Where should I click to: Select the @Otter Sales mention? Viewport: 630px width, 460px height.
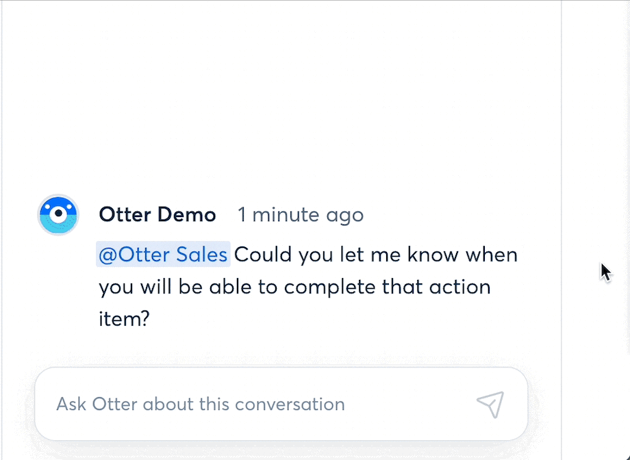click(163, 255)
